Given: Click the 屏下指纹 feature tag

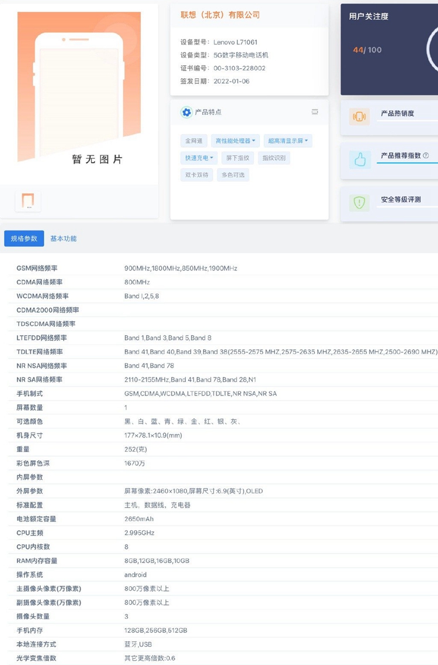Looking at the screenshot, I should [x=238, y=157].
